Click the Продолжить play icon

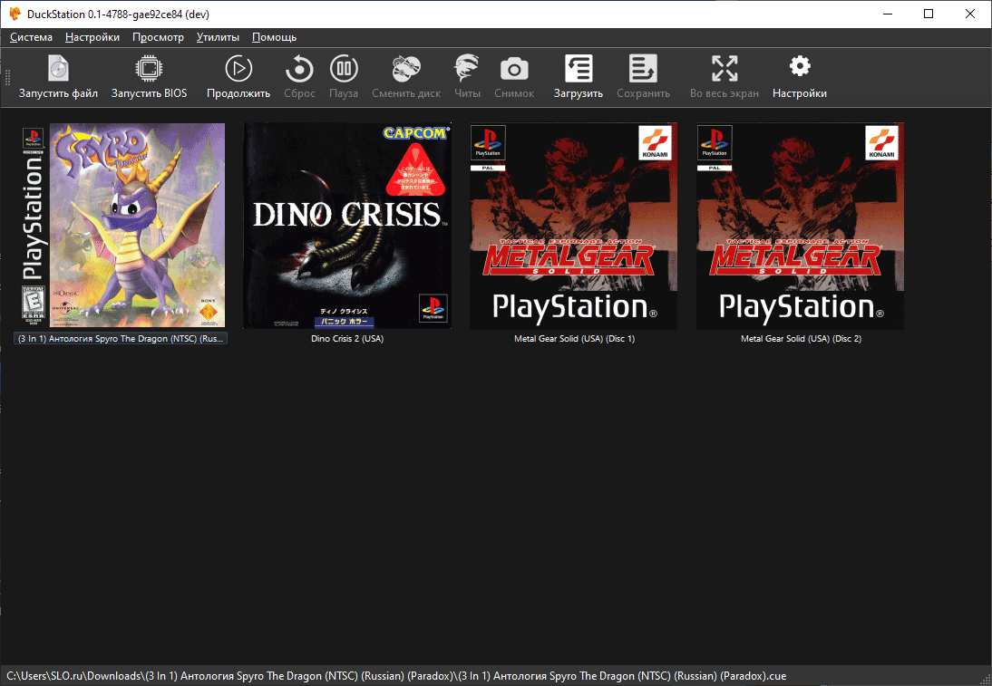pos(238,68)
